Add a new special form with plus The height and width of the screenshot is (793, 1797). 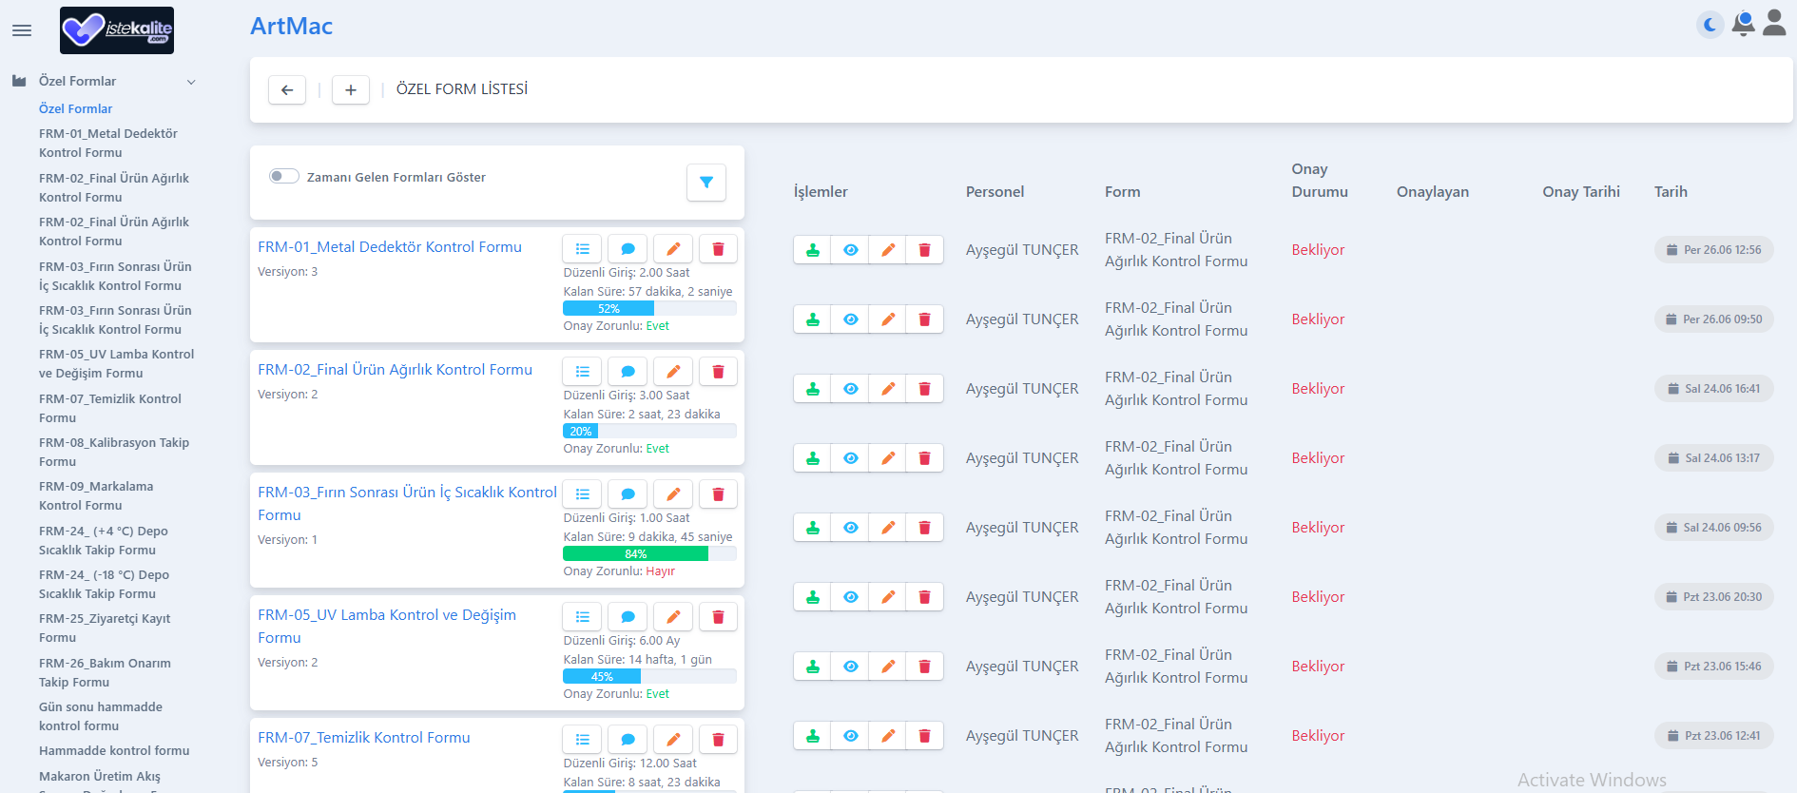(x=351, y=89)
